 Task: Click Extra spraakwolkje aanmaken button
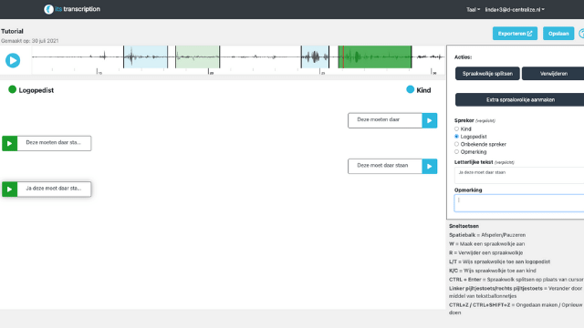point(520,99)
